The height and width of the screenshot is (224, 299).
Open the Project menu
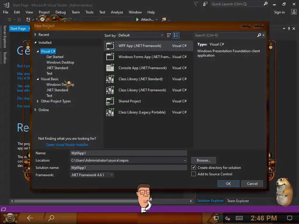point(44,12)
